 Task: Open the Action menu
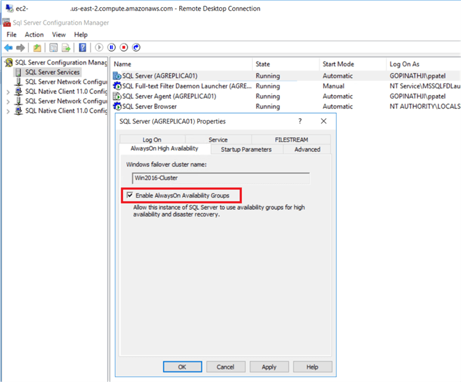[x=34, y=35]
